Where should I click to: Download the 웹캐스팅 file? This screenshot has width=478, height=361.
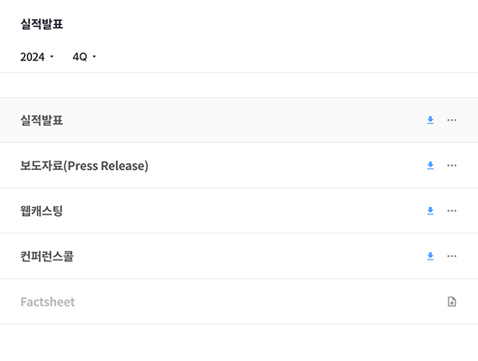(430, 211)
